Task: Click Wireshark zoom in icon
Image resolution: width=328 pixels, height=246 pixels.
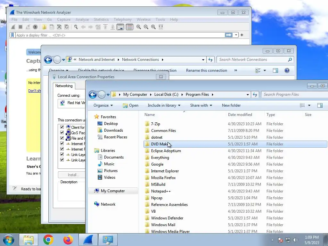Action: 138,27
